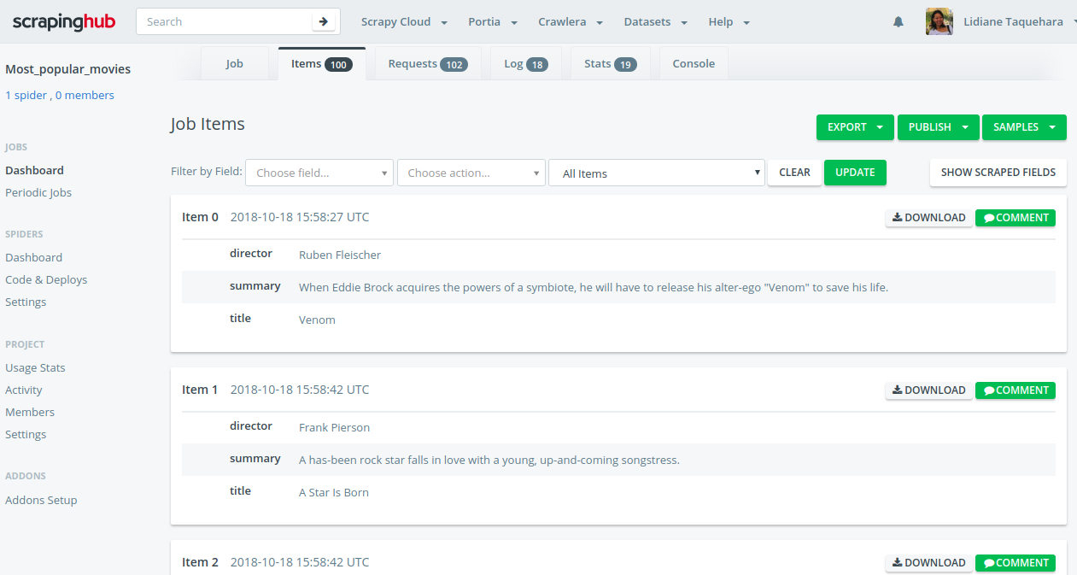Download Item 1
The height and width of the screenshot is (575, 1077).
point(928,390)
